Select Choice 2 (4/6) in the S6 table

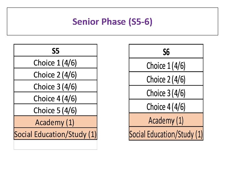[166, 79]
